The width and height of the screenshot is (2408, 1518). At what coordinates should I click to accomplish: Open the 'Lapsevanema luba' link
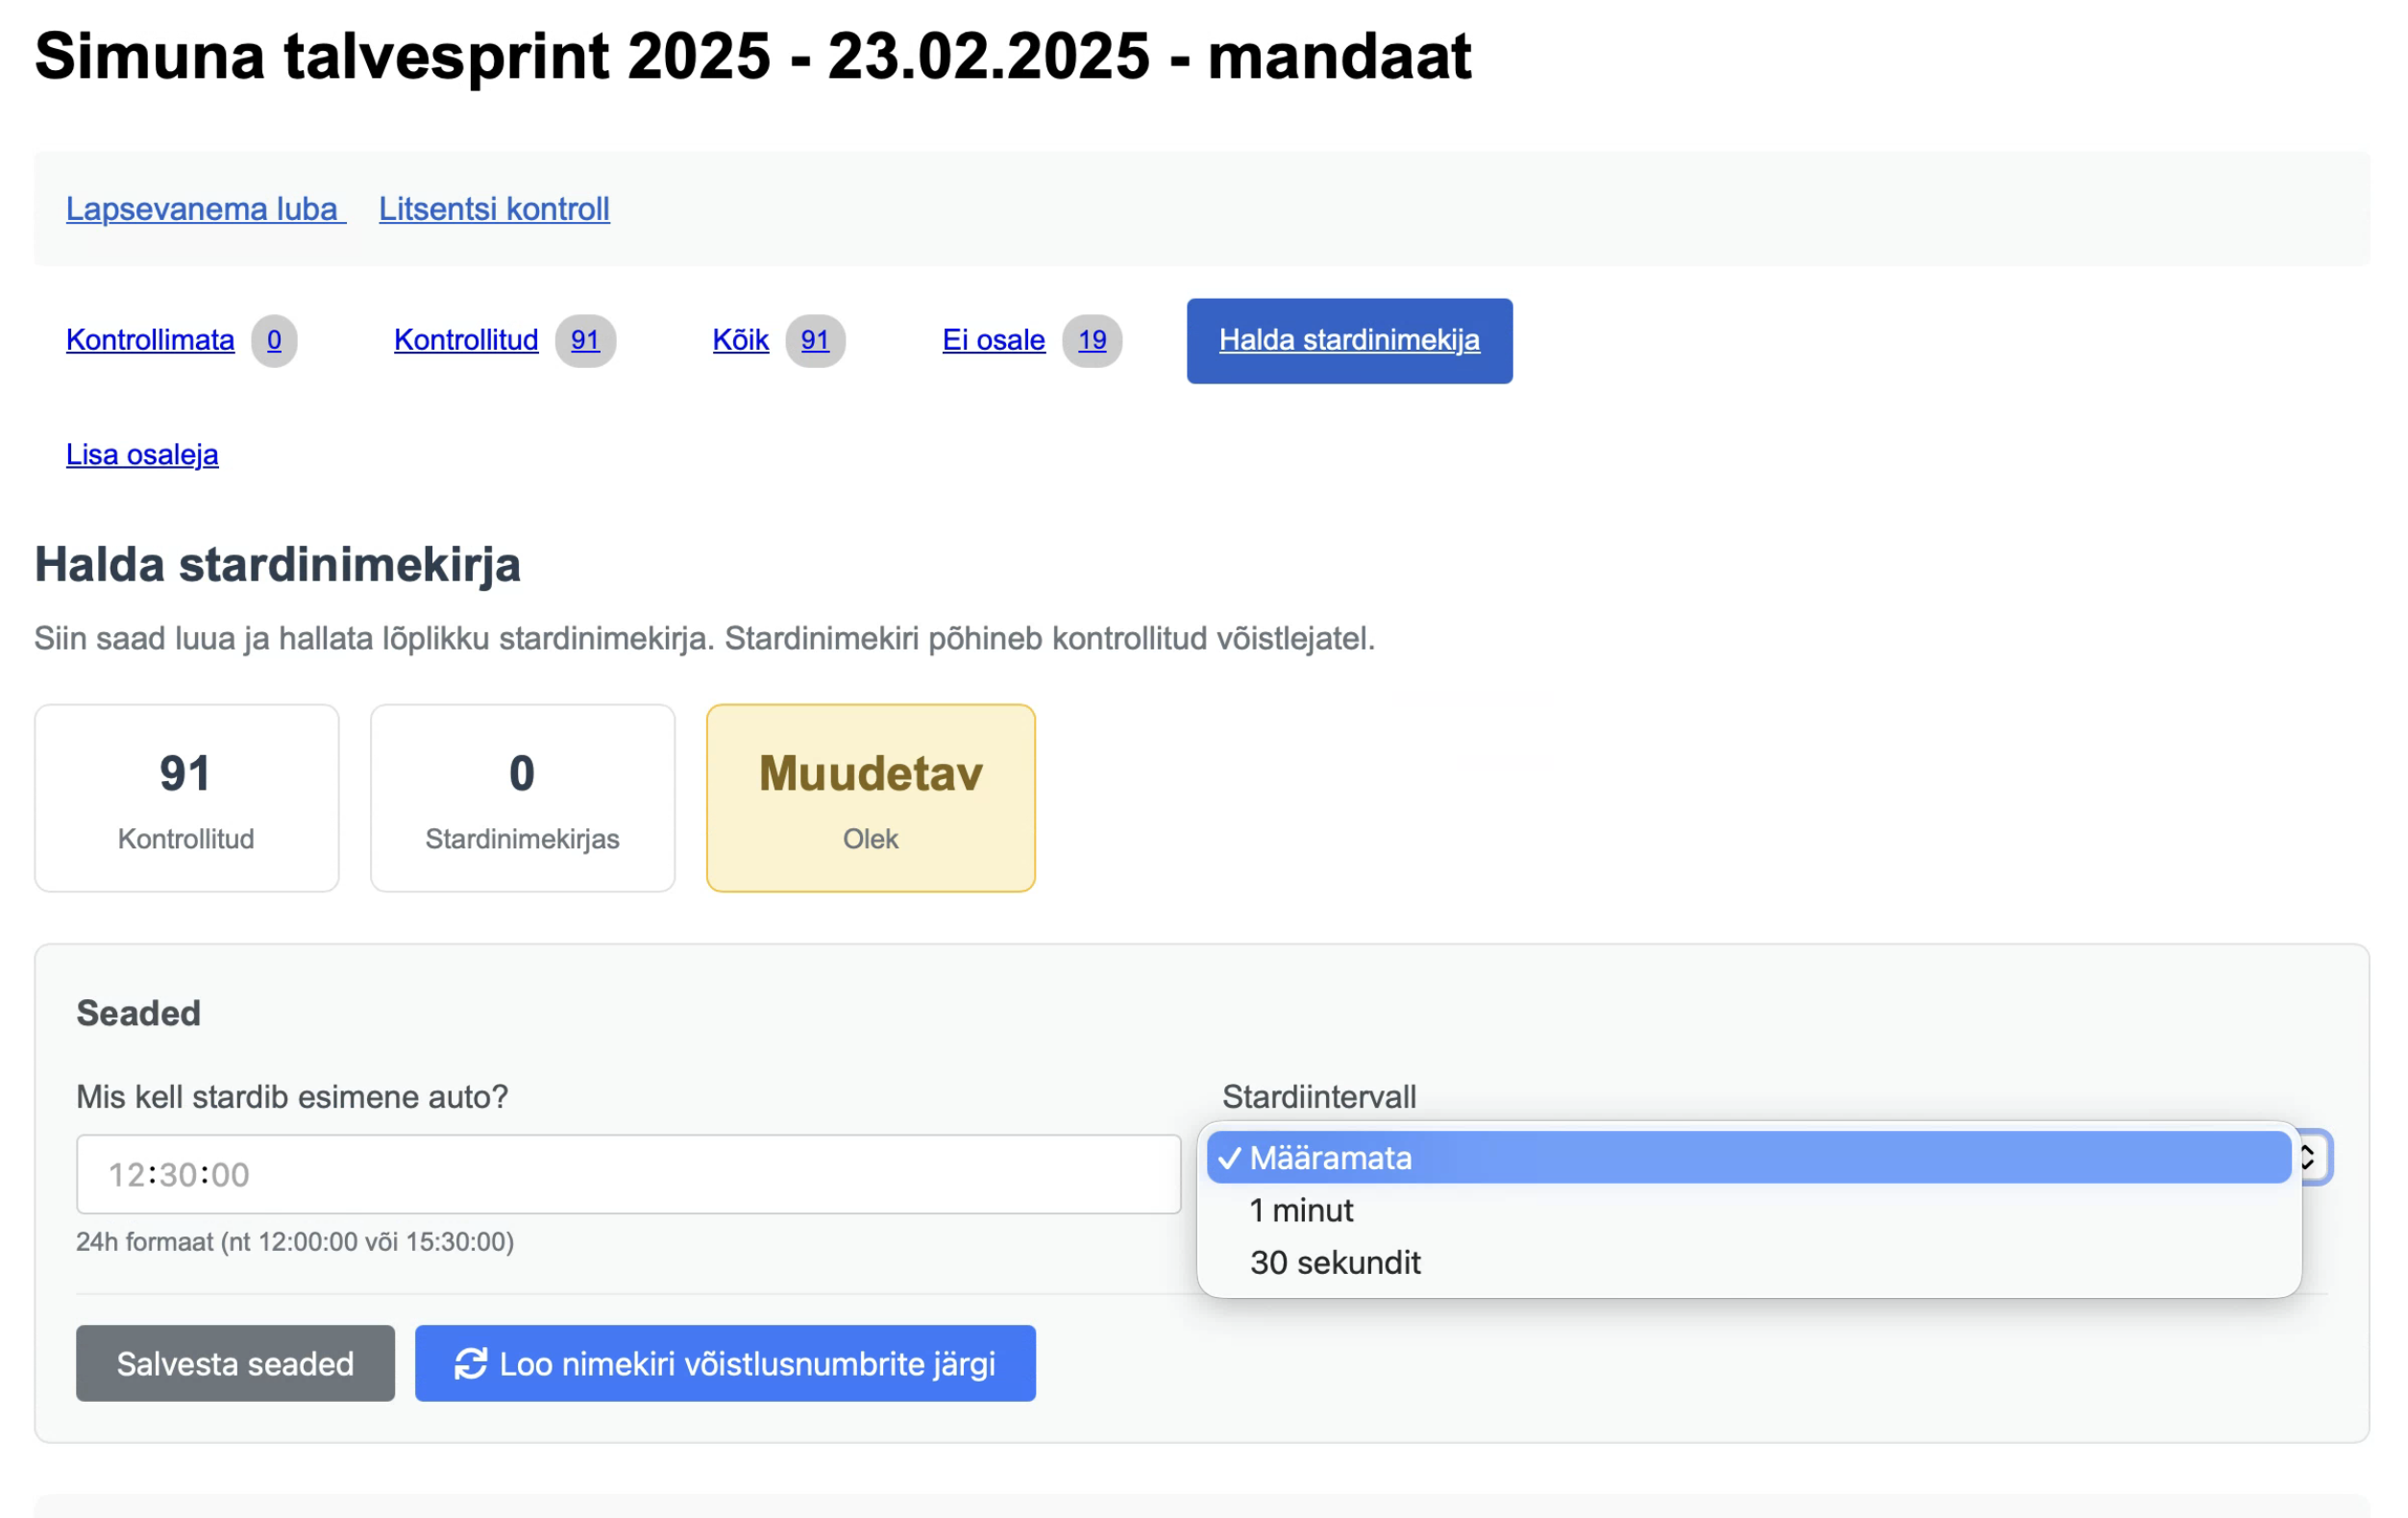[203, 209]
